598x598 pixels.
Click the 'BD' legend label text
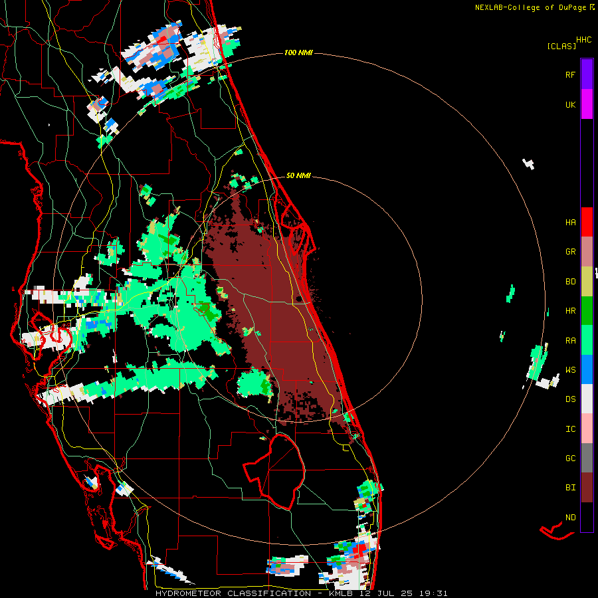[570, 282]
